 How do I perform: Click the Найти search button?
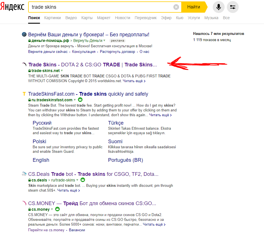194,7
